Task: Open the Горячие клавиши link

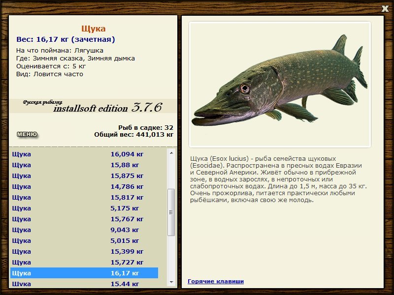Action: [215, 281]
